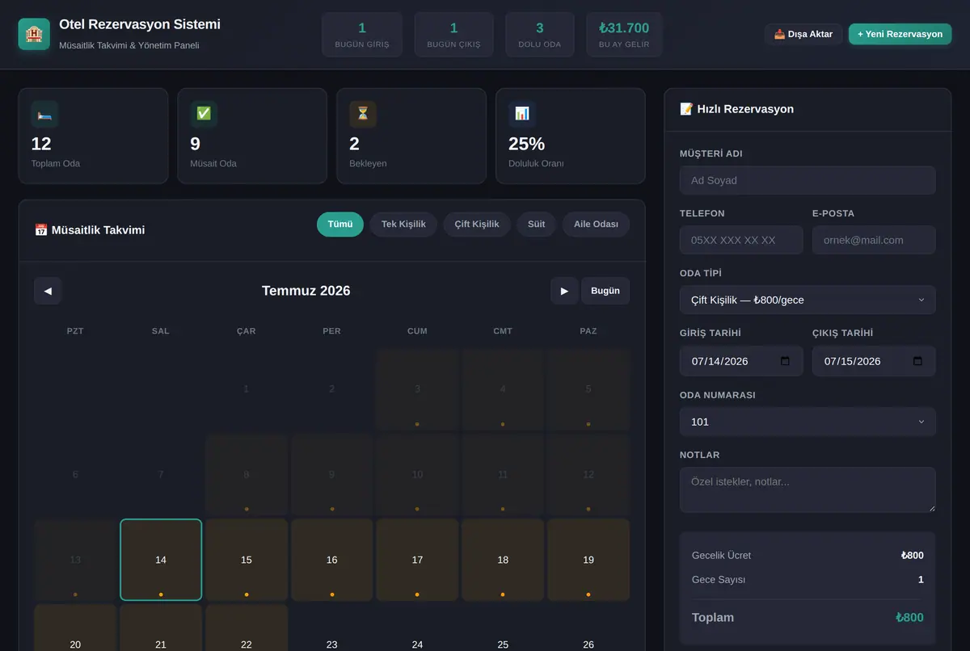Click the Temmuz 2026 month title
The image size is (970, 651).
306,291
